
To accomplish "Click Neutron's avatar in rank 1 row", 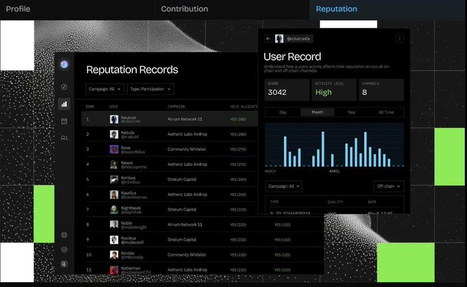I will (x=113, y=119).
